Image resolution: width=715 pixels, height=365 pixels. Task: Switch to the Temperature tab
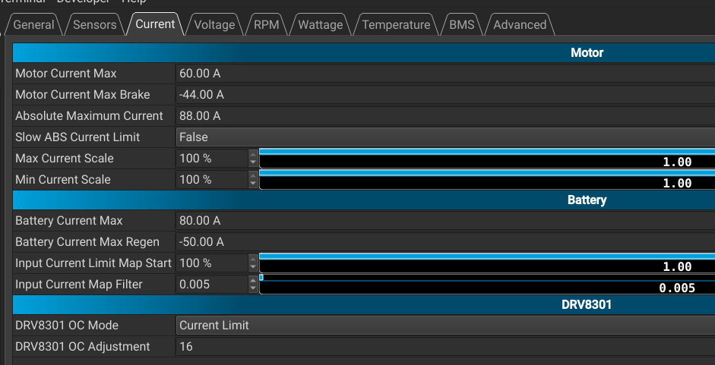tap(396, 25)
